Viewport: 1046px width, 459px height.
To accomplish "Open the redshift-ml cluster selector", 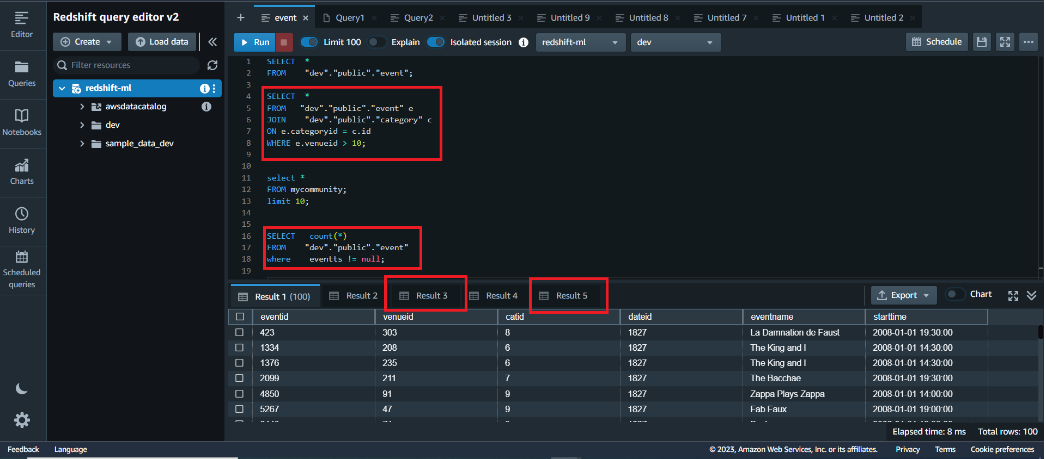I will click(581, 42).
